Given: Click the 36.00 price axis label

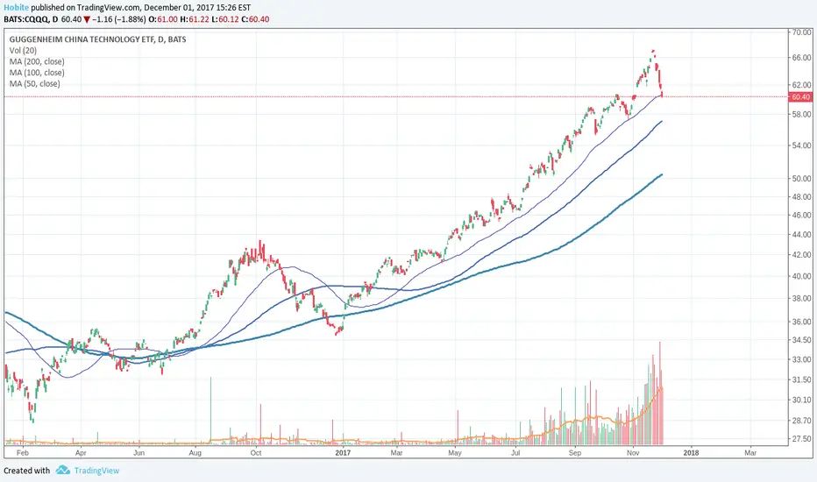Looking at the screenshot, I should click(801, 322).
